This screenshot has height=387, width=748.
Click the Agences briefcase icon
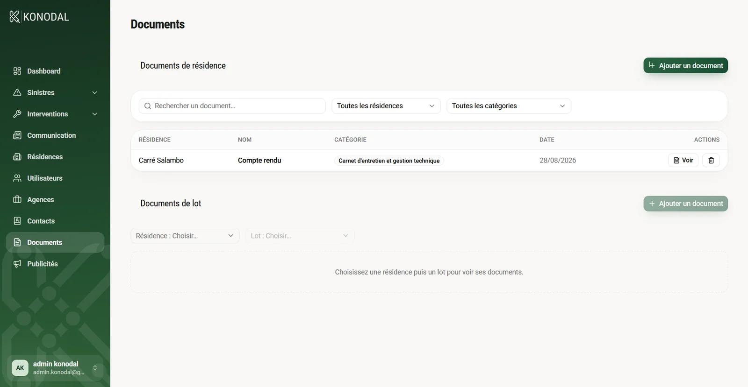pyautogui.click(x=17, y=200)
